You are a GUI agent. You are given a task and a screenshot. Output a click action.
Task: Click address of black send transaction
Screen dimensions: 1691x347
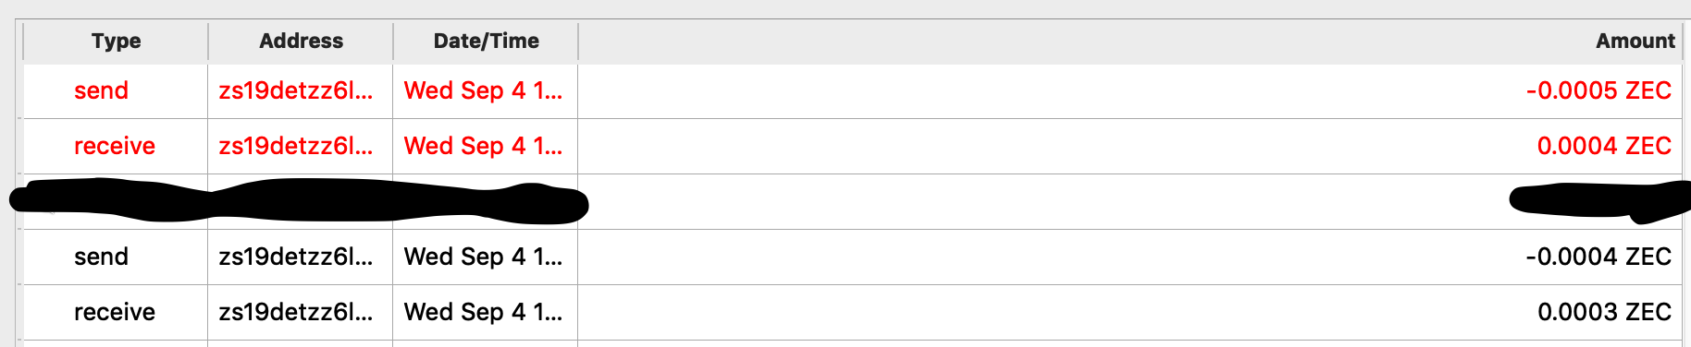(296, 257)
